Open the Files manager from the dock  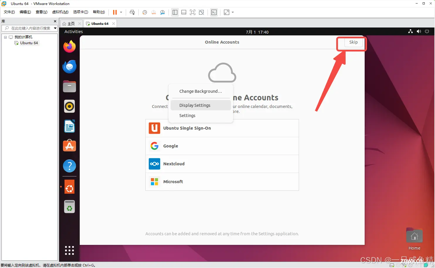tap(69, 86)
